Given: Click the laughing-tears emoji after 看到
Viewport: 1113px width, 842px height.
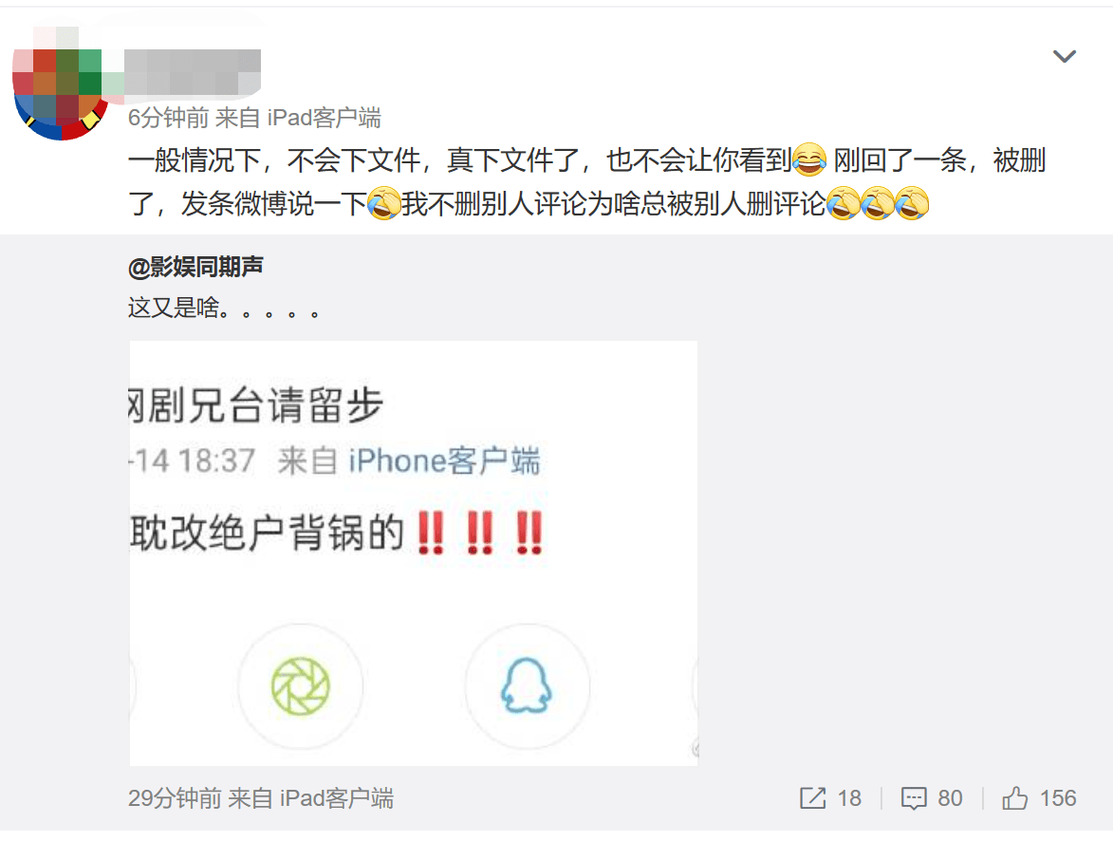Looking at the screenshot, I should click(809, 159).
